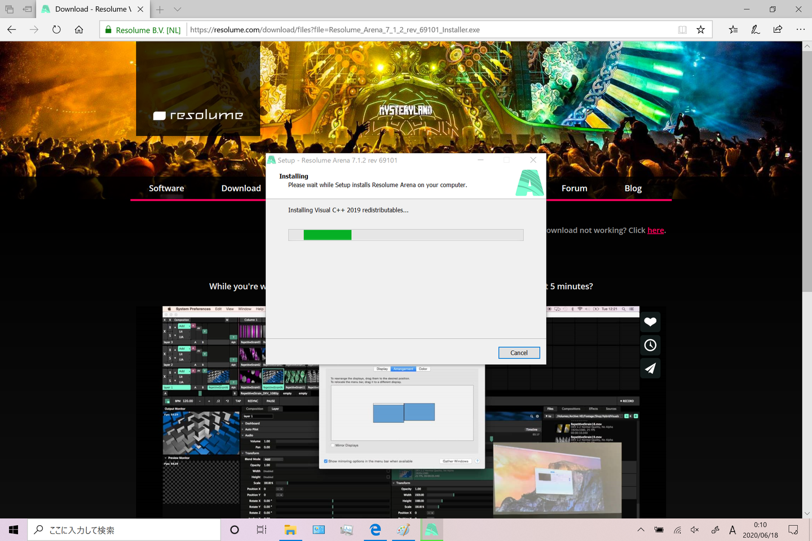The height and width of the screenshot is (541, 812).
Task: Minimize the Resolume Arena Setup dialog
Action: tap(480, 160)
